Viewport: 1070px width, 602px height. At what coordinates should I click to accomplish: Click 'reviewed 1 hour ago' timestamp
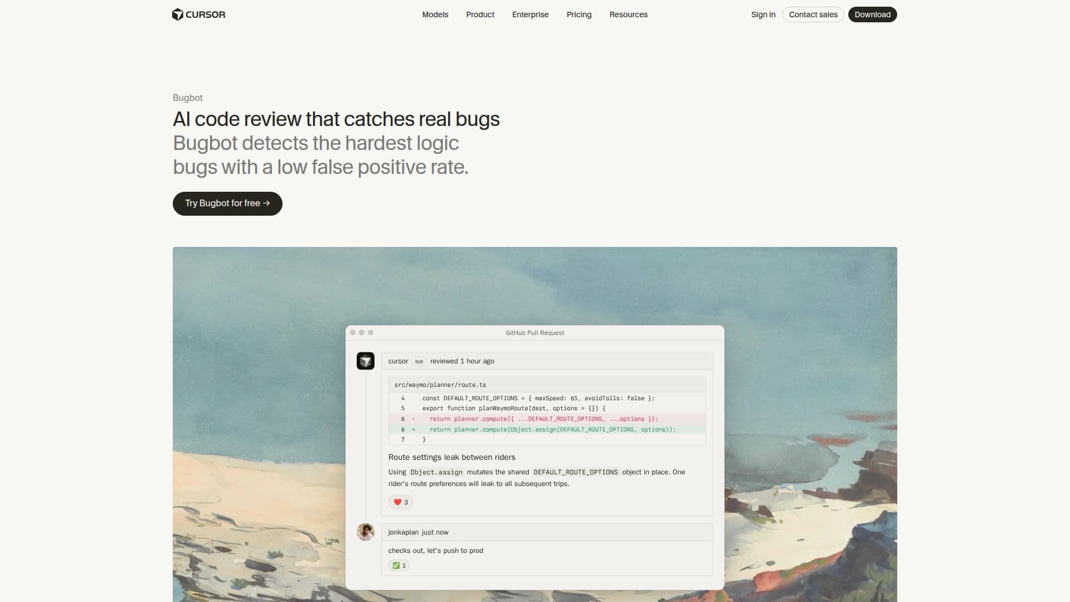[x=462, y=361]
